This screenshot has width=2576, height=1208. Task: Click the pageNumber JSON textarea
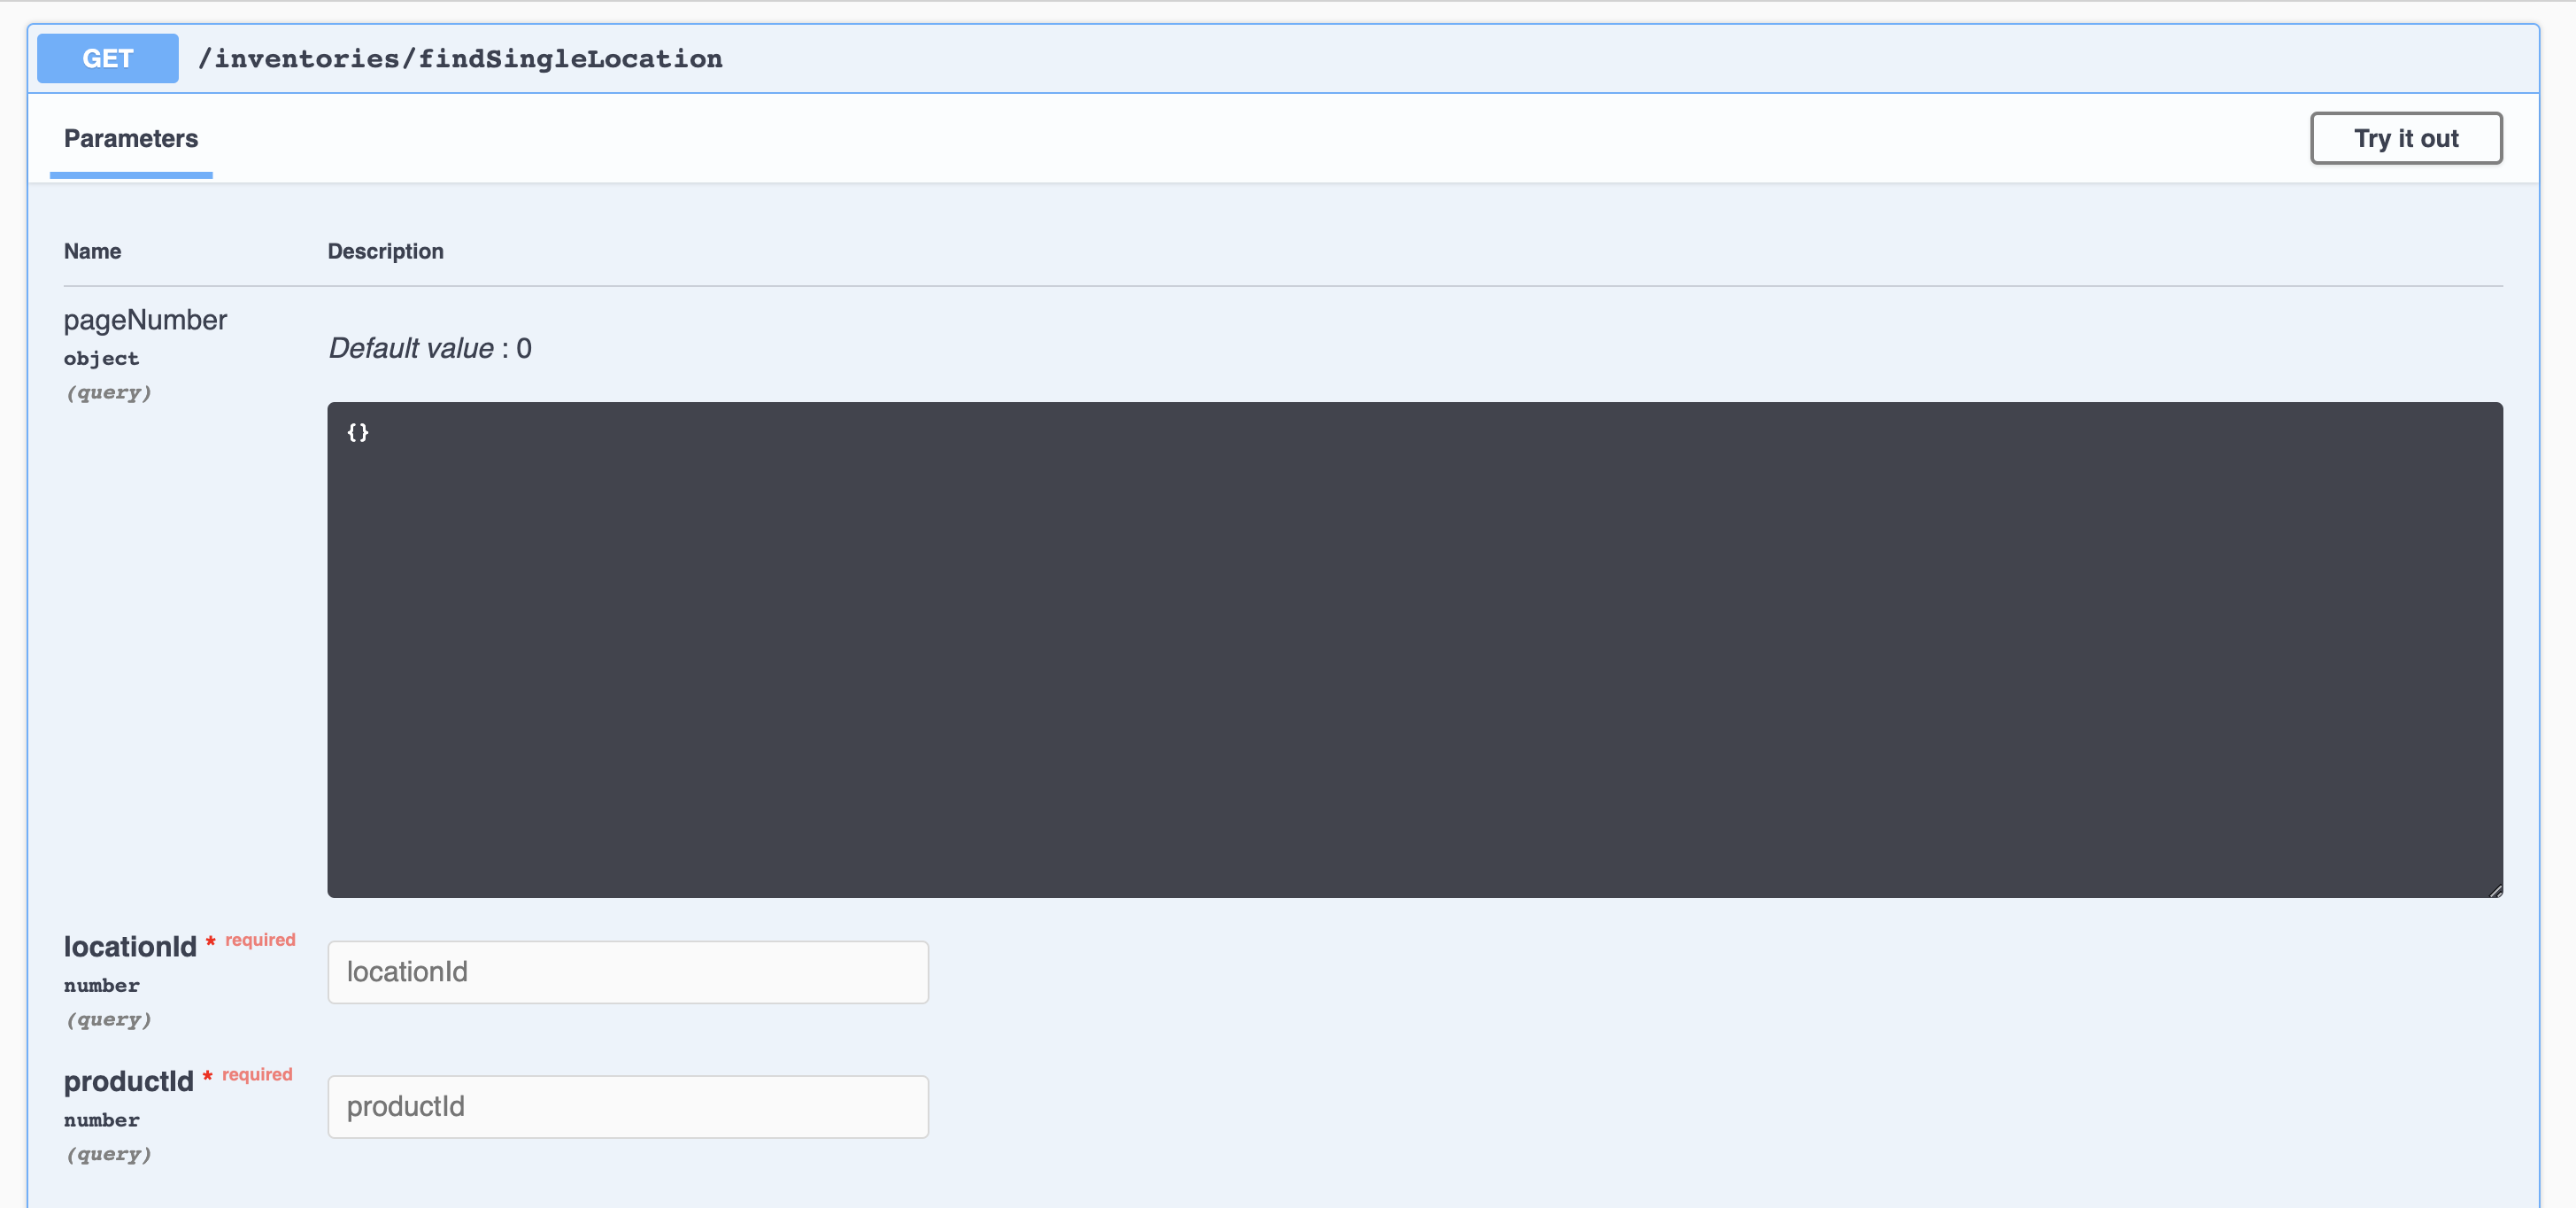point(1414,649)
